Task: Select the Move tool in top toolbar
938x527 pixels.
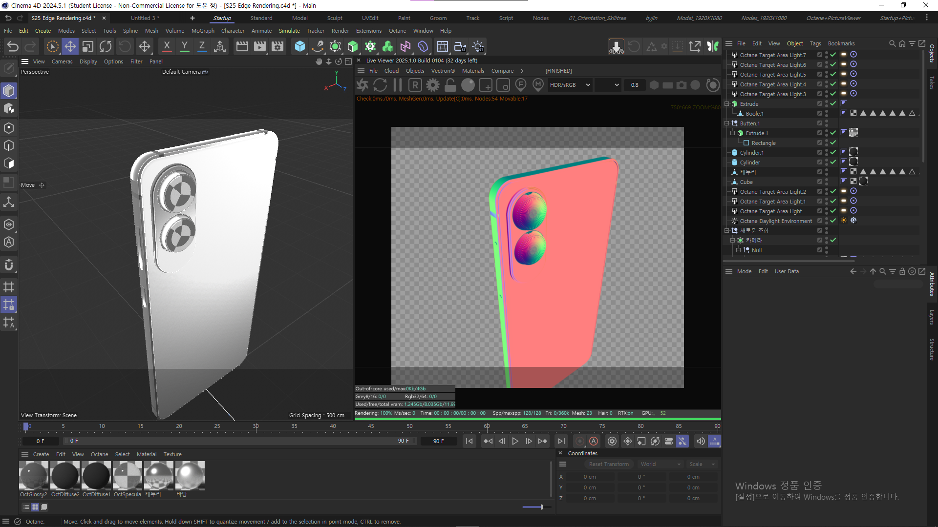Action: pos(70,46)
